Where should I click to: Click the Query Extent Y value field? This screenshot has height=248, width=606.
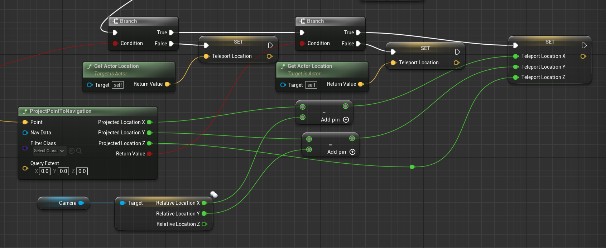point(63,171)
